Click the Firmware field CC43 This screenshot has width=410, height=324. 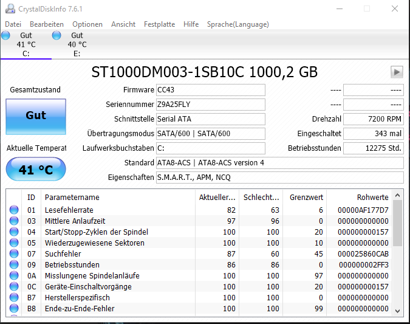coord(211,90)
